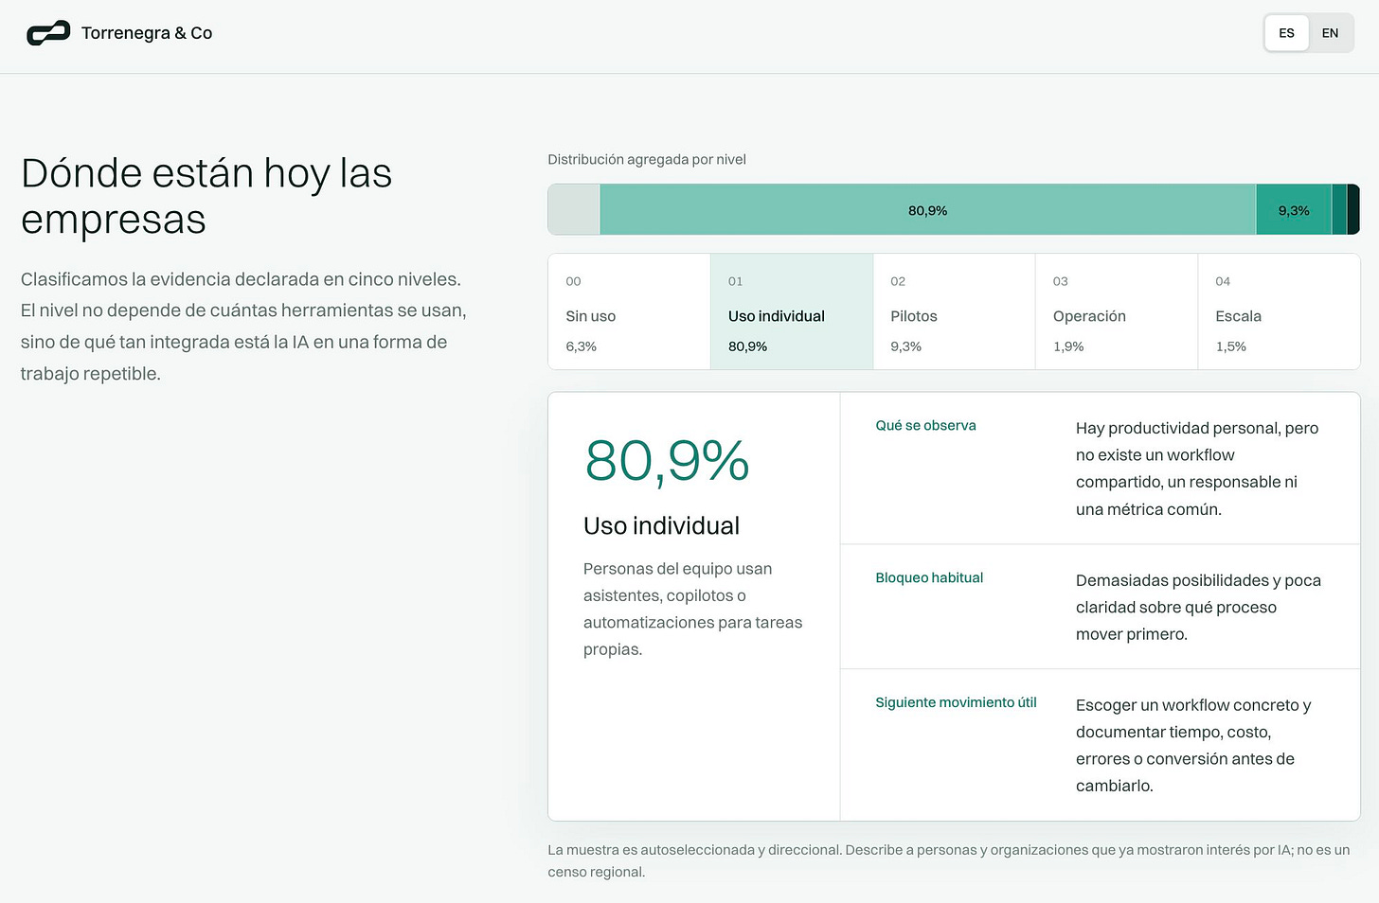Switch language to ES

[x=1286, y=33]
